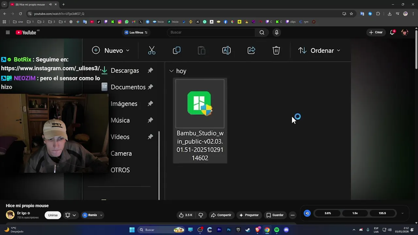Open Instagram bookmark in bookmarks bar
Image resolution: width=418 pixels, height=235 pixels.
(x=120, y=22)
